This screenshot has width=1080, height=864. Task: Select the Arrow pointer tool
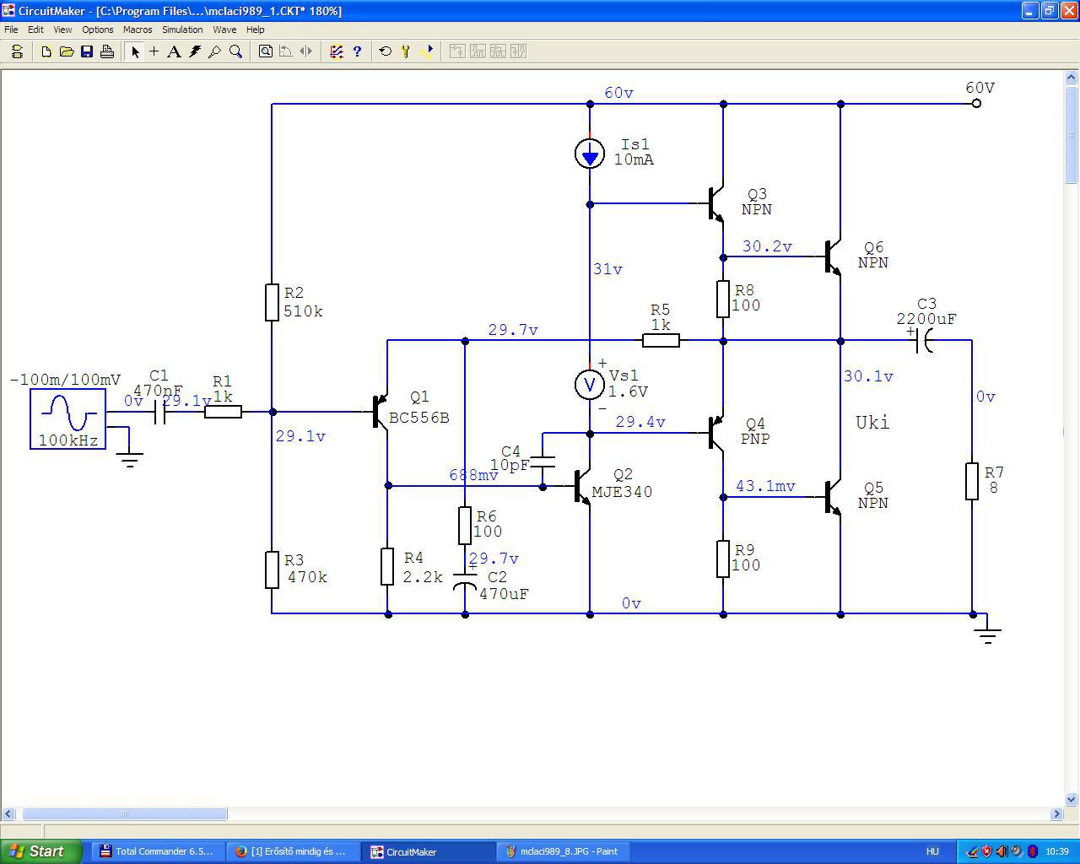(134, 51)
